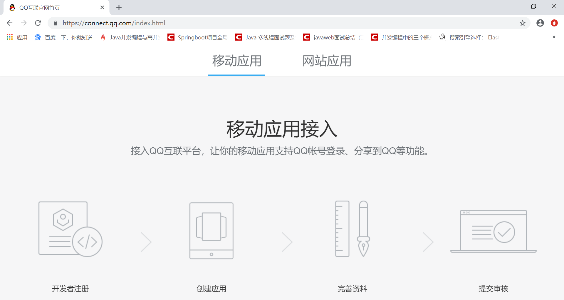The image size is (564, 300).
Task: Click the 完善资料 step label
Action: click(x=352, y=289)
